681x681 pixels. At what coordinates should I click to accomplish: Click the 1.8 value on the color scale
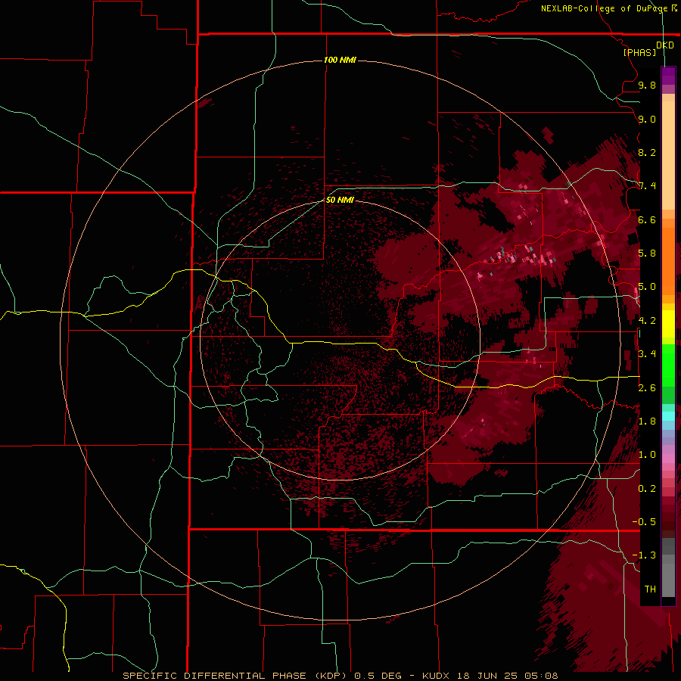pos(647,421)
